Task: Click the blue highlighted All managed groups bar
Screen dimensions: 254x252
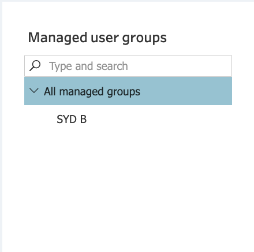Action: (x=128, y=91)
